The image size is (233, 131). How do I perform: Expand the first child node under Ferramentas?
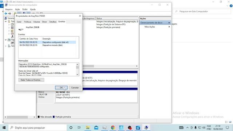pyautogui.click(x=9, y=24)
